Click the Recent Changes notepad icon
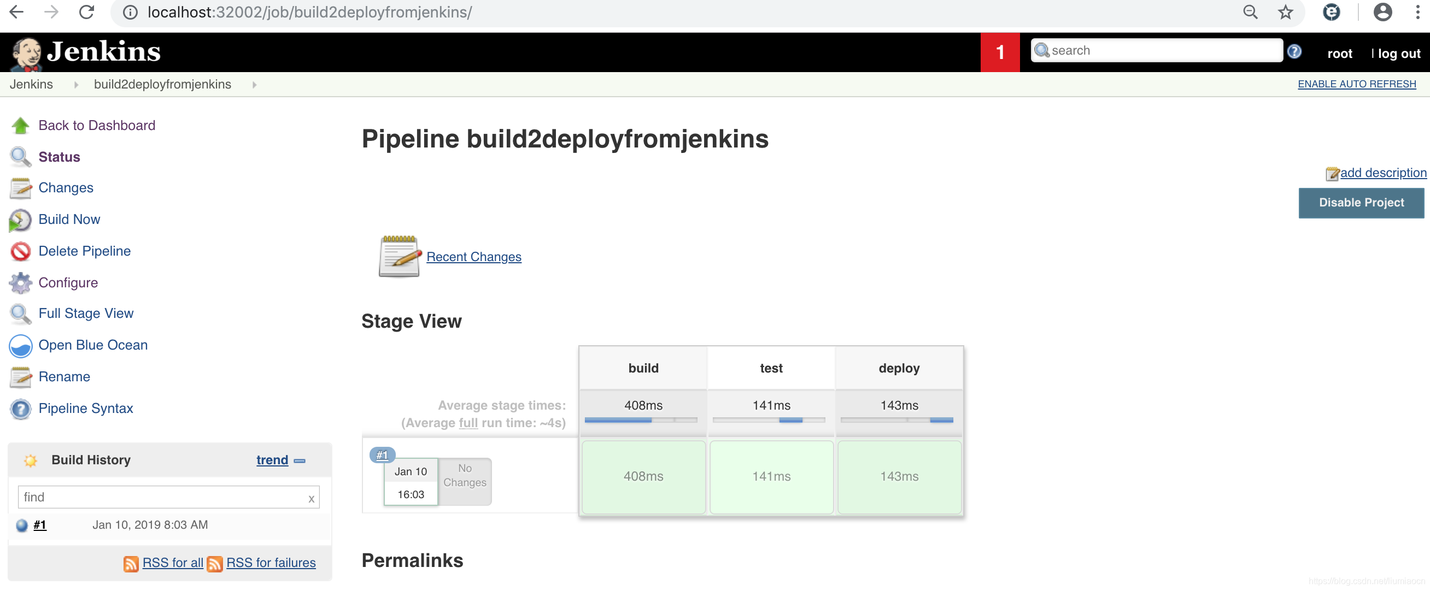1430x591 pixels. click(x=398, y=257)
